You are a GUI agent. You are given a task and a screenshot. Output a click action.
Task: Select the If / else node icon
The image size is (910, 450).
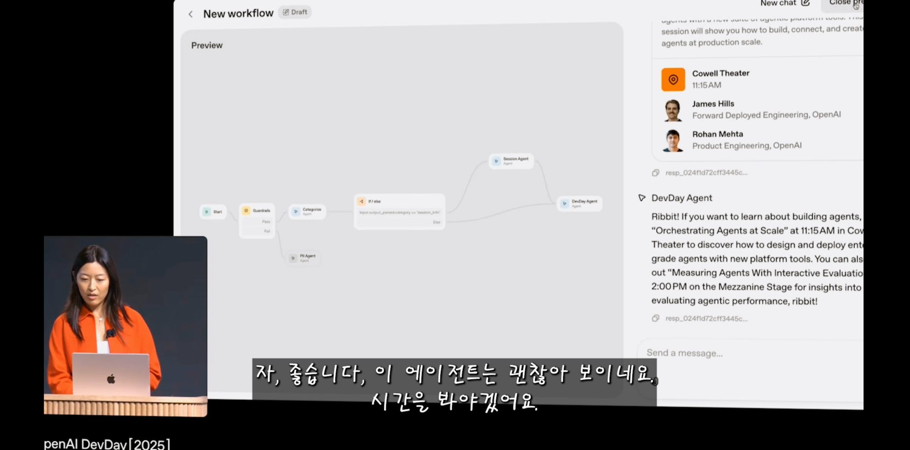361,201
